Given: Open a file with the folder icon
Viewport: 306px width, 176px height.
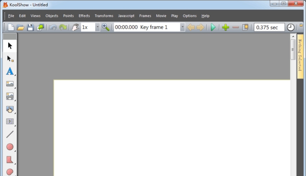Looking at the screenshot, I should coord(21,28).
